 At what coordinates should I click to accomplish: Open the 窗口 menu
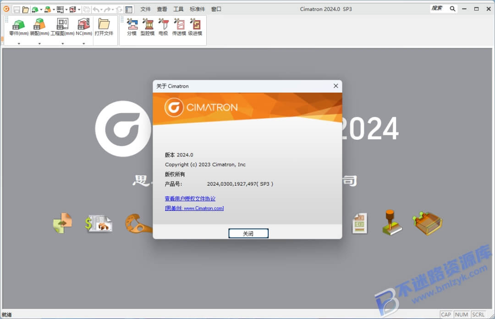pyautogui.click(x=216, y=9)
